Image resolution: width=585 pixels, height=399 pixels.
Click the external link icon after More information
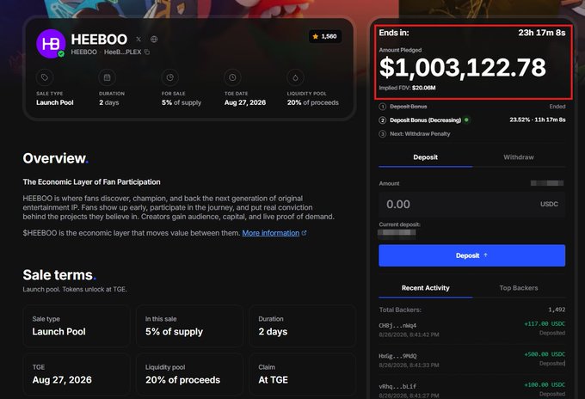pos(304,233)
